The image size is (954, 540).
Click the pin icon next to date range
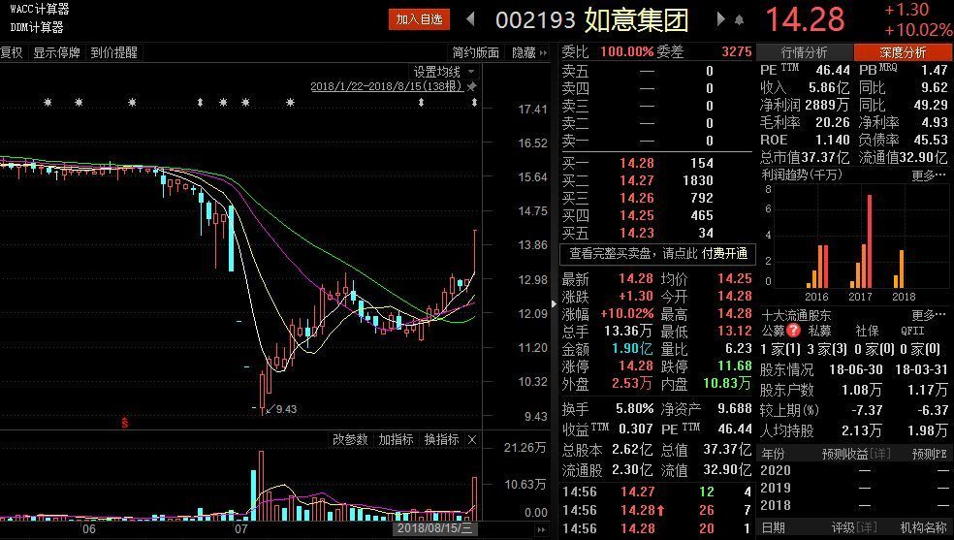point(472,87)
